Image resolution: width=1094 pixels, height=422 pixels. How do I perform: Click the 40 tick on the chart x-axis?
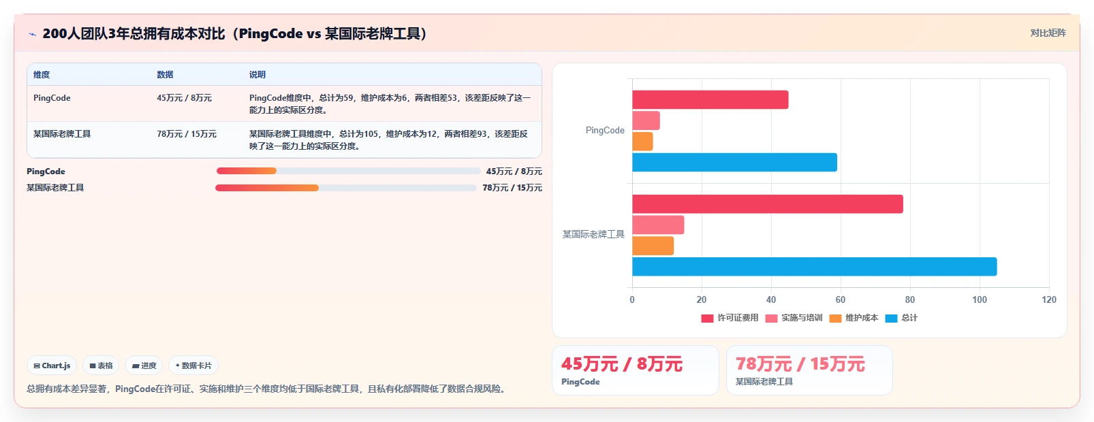point(771,299)
